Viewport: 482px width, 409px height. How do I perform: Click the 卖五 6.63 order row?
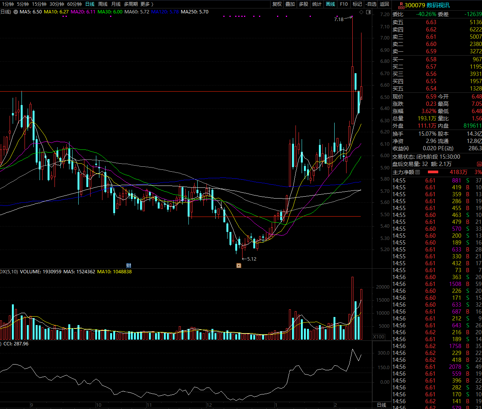pos(437,22)
